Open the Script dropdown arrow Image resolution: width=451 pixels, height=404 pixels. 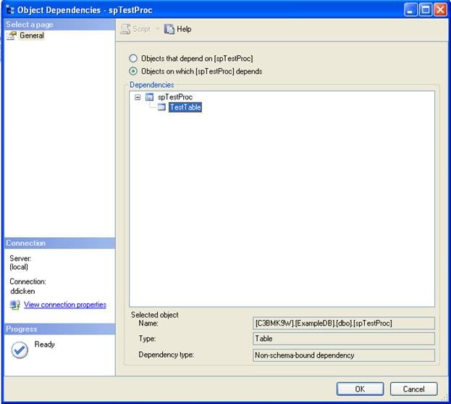tap(157, 29)
